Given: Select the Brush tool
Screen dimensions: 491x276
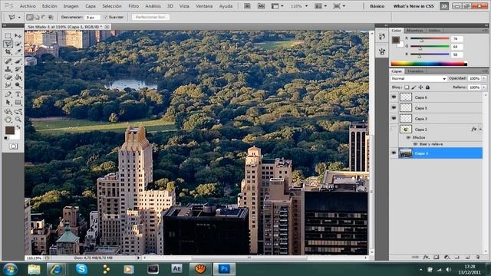Looking at the screenshot, I should coord(18,61).
